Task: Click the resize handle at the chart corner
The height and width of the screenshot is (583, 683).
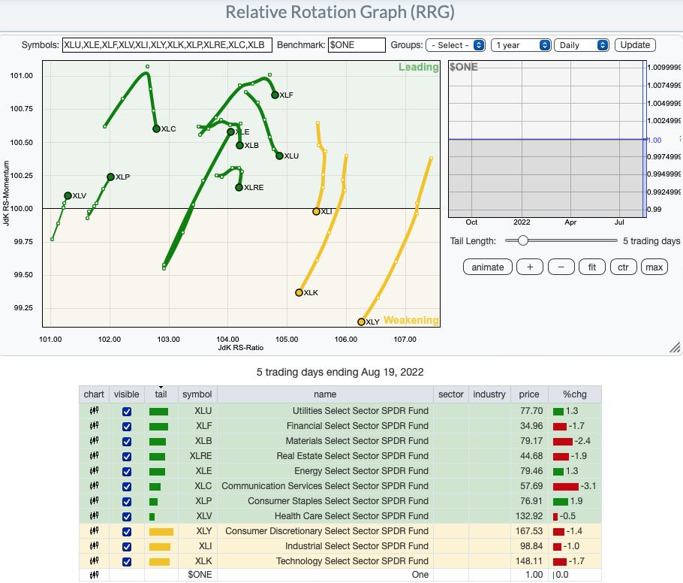Action: coord(675,347)
